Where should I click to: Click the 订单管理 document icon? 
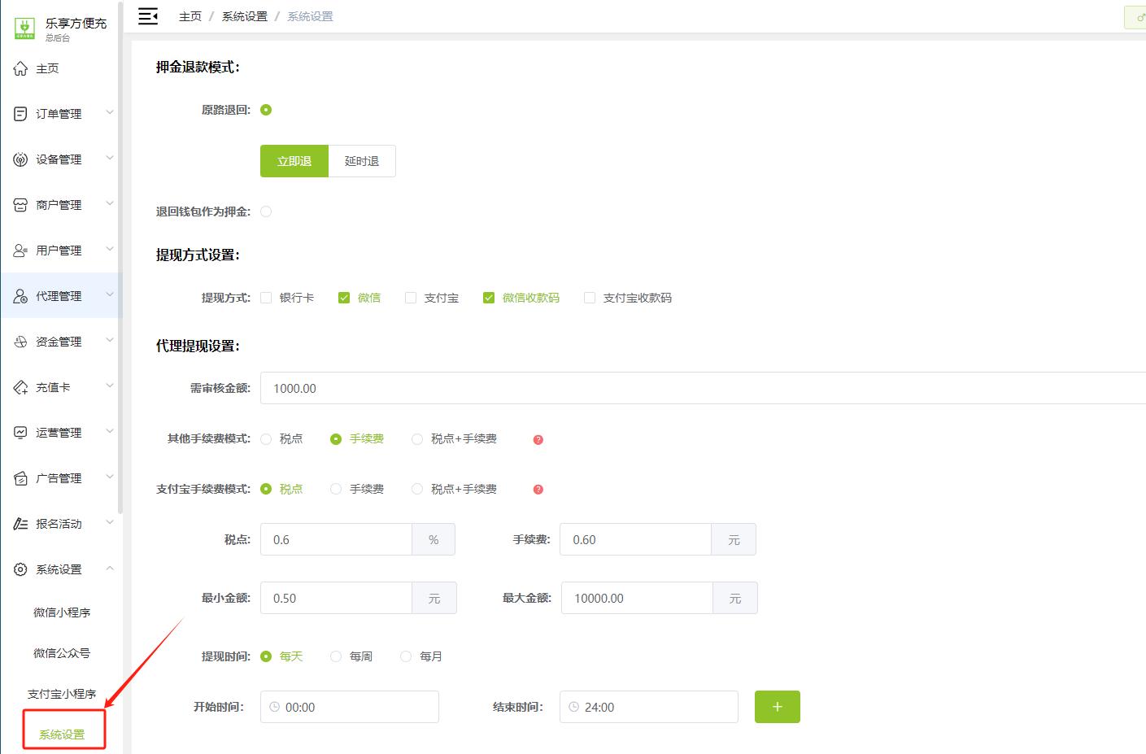20,114
